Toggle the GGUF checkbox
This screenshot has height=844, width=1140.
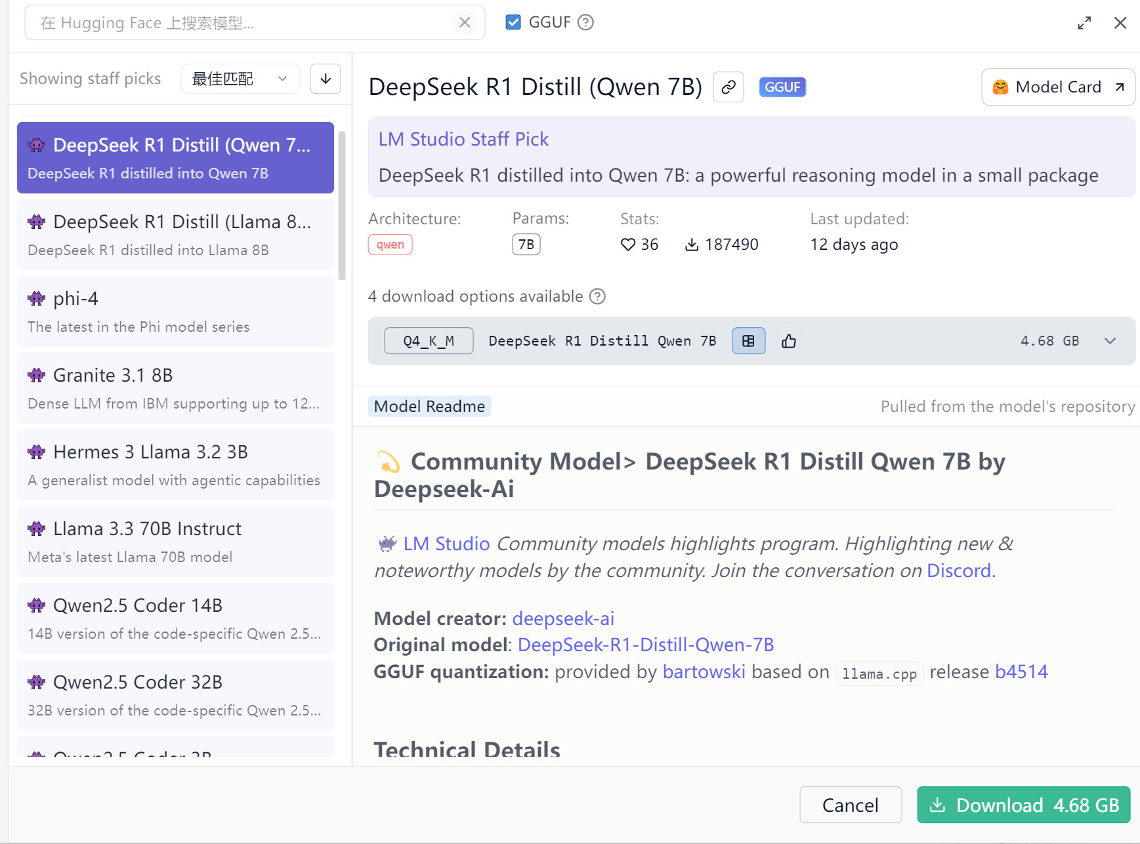[513, 22]
